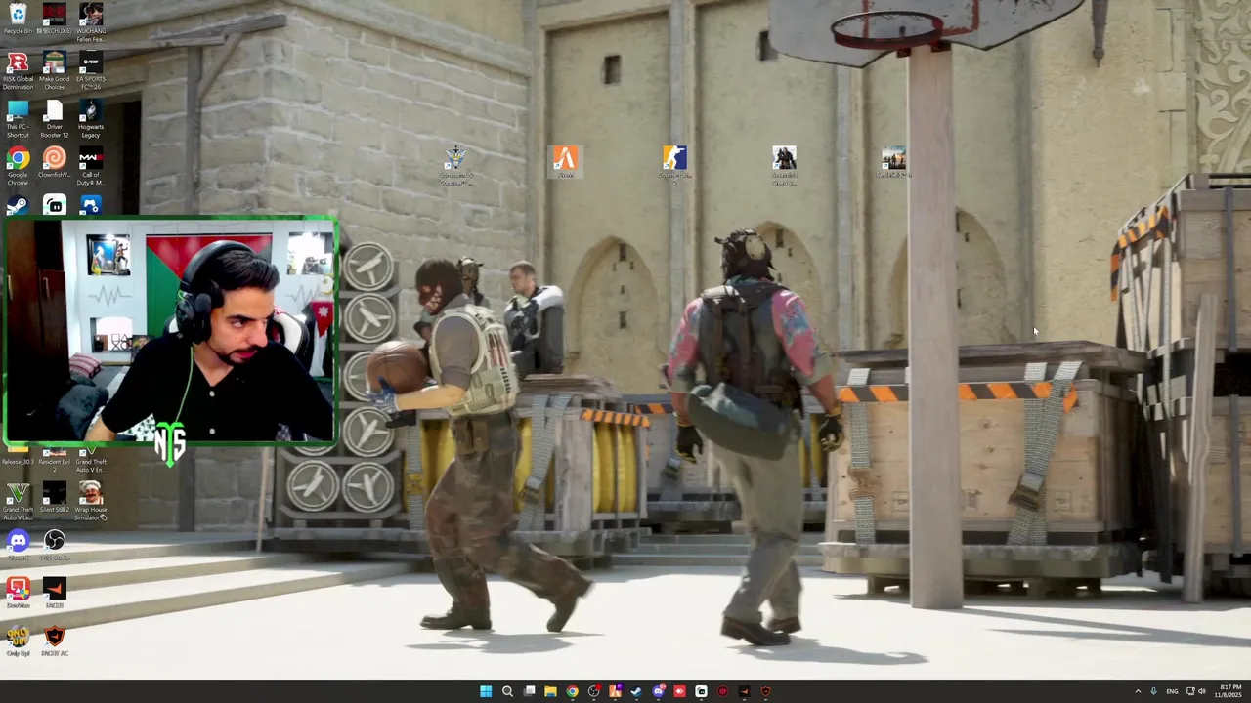Screen dimensions: 1251x703
Task: Launch the Wrap House Simulator shortcut
Action: pos(91,501)
